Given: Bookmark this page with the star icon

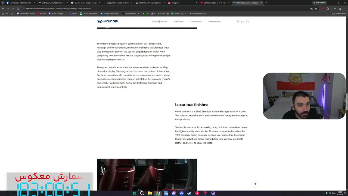Looking at the screenshot, I should 316,8.
